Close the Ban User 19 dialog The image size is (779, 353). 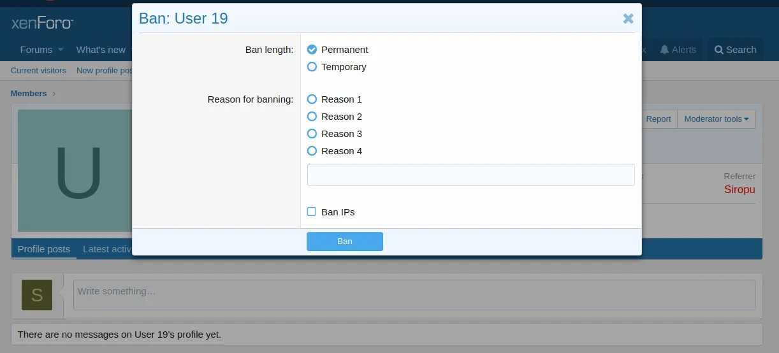tap(628, 18)
